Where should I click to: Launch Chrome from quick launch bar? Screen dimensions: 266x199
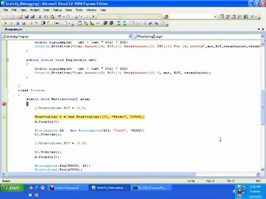tap(31, 188)
